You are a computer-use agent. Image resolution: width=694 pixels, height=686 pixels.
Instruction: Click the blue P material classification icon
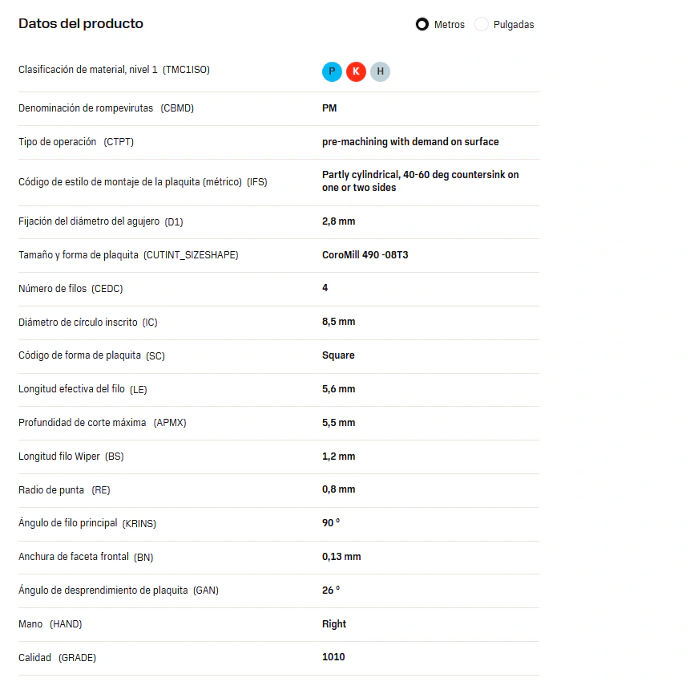coord(332,71)
